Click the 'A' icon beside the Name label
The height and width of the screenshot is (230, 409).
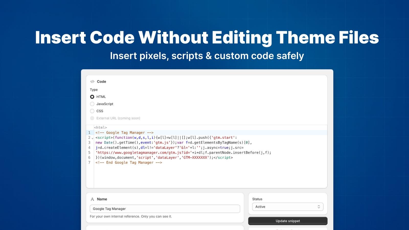click(92, 199)
